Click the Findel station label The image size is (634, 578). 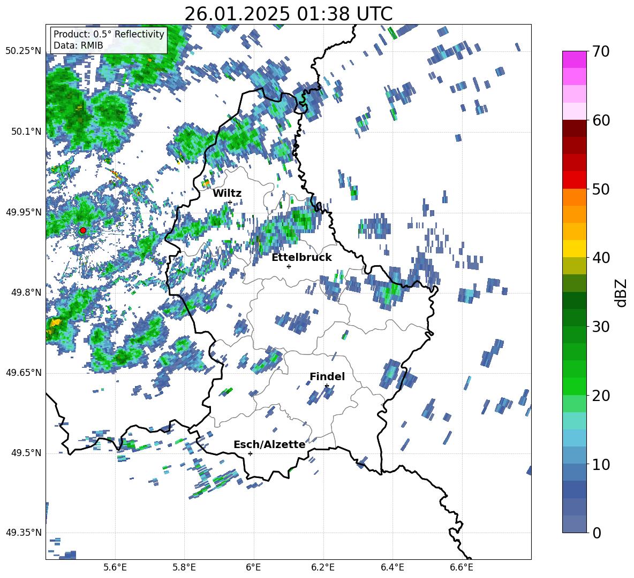click(x=327, y=376)
